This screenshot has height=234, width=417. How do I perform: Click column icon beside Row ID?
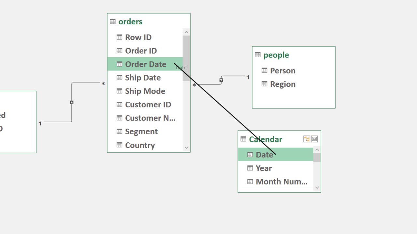(x=120, y=37)
